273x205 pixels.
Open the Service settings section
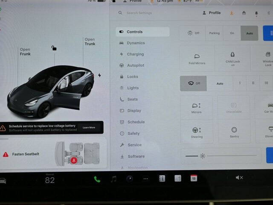[x=131, y=145]
